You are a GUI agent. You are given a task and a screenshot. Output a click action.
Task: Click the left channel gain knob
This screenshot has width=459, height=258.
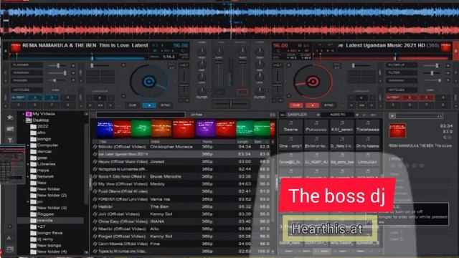(x=219, y=52)
